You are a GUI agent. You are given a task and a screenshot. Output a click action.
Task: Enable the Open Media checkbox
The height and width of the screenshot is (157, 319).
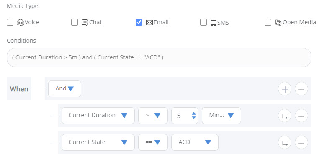(268, 22)
